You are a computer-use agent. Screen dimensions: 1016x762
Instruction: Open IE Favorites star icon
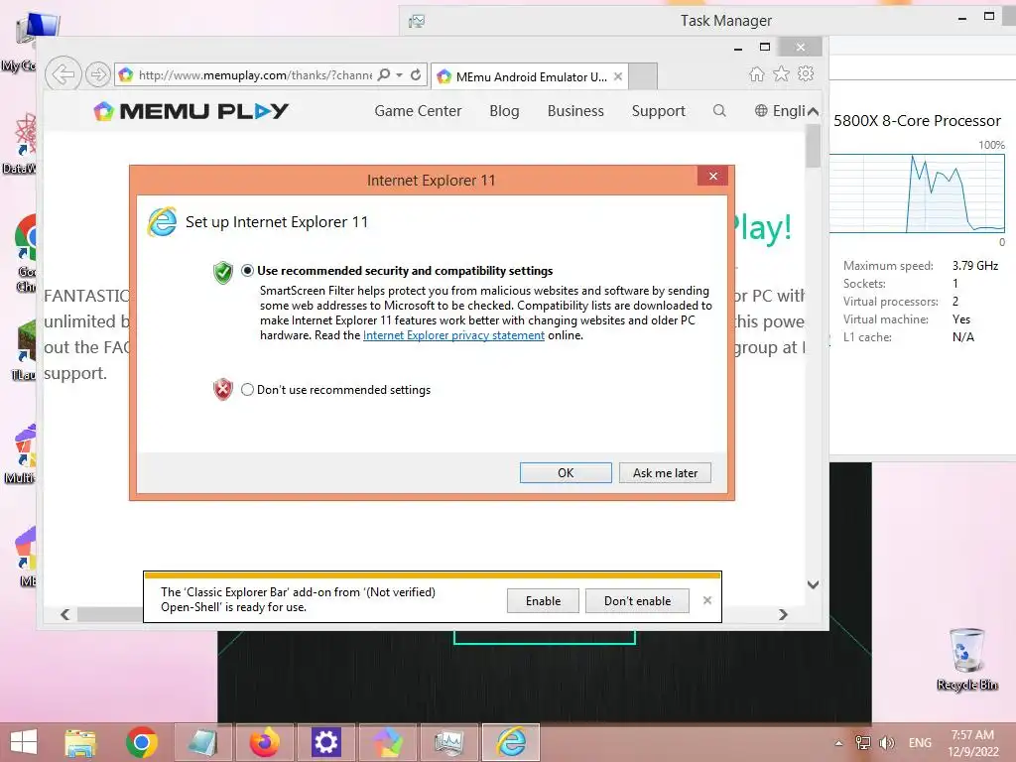(781, 73)
